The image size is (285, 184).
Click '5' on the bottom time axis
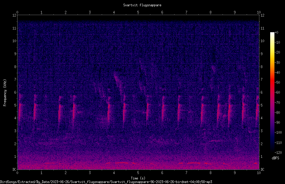(x=138, y=173)
